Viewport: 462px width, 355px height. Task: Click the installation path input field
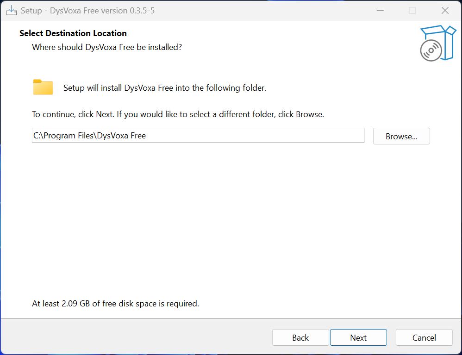coord(198,136)
